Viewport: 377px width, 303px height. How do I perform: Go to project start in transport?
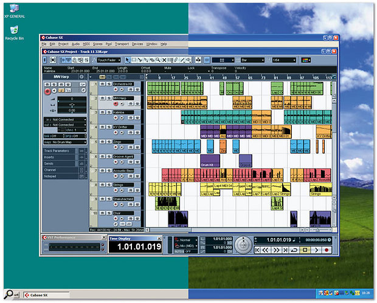click(257, 250)
